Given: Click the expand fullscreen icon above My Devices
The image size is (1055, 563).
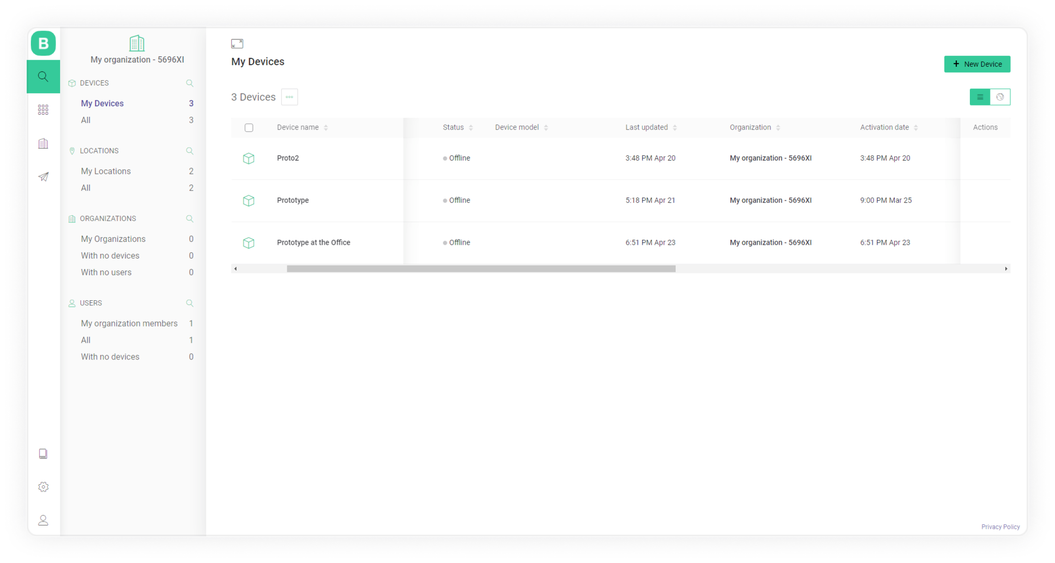Looking at the screenshot, I should coord(237,44).
